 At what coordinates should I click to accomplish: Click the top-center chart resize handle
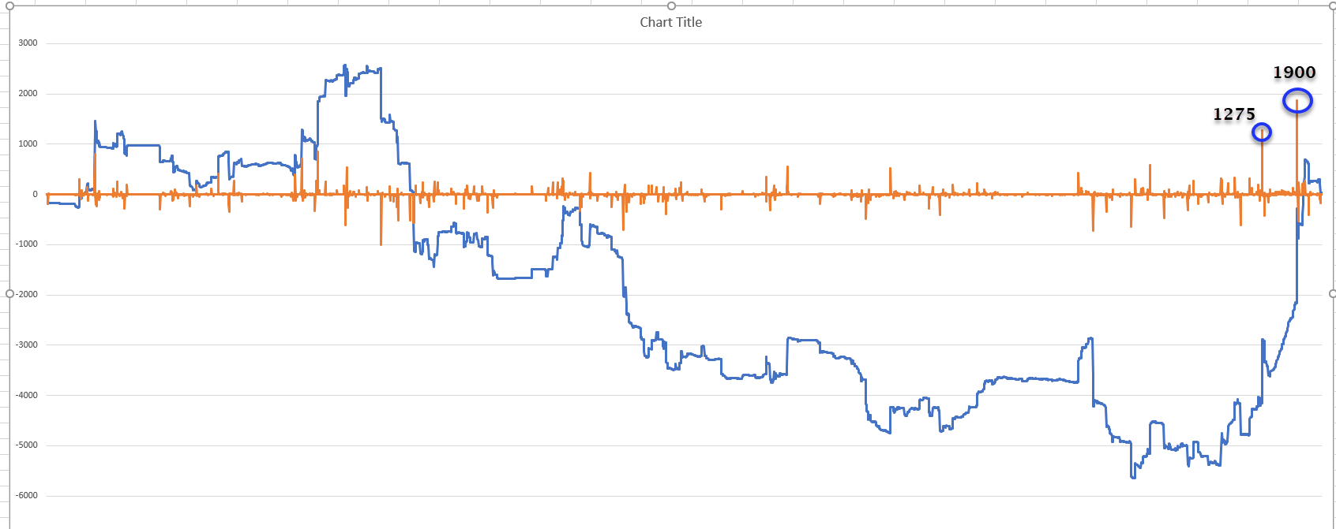[x=671, y=6]
